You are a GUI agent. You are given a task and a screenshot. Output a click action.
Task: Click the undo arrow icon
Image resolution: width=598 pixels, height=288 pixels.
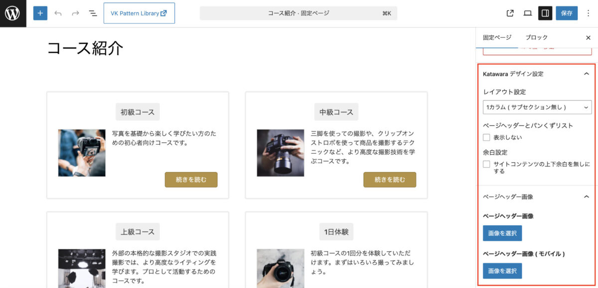click(x=58, y=13)
